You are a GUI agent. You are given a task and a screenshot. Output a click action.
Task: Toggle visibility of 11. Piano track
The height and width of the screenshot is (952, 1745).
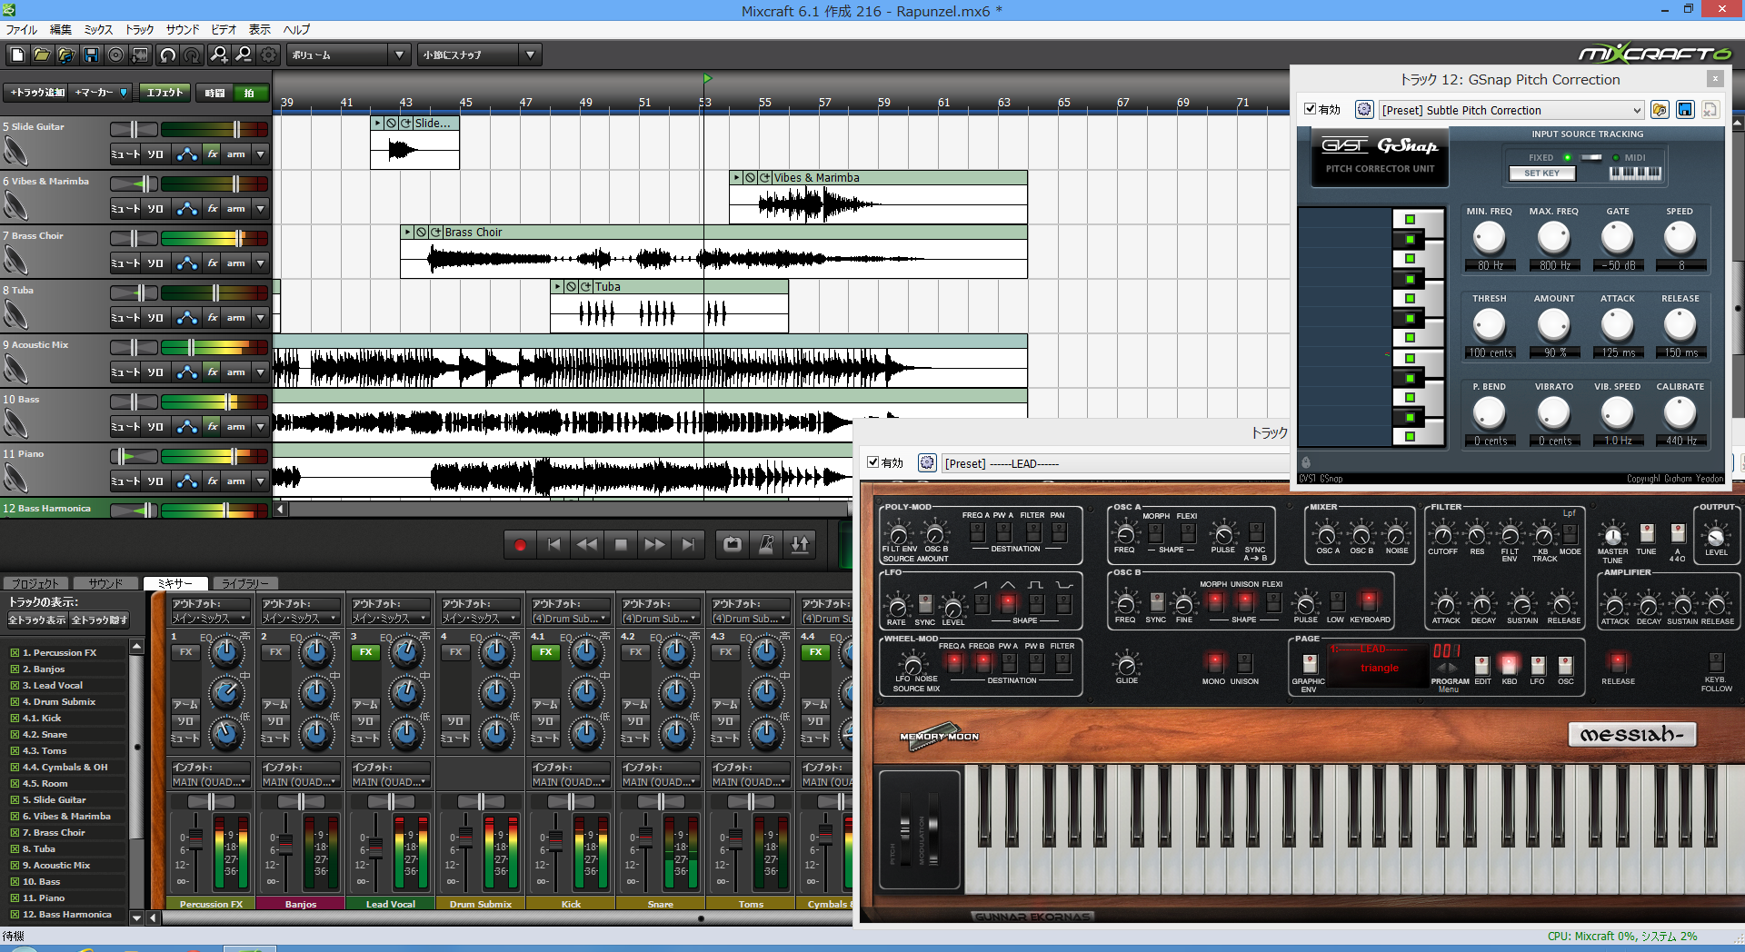point(15,898)
